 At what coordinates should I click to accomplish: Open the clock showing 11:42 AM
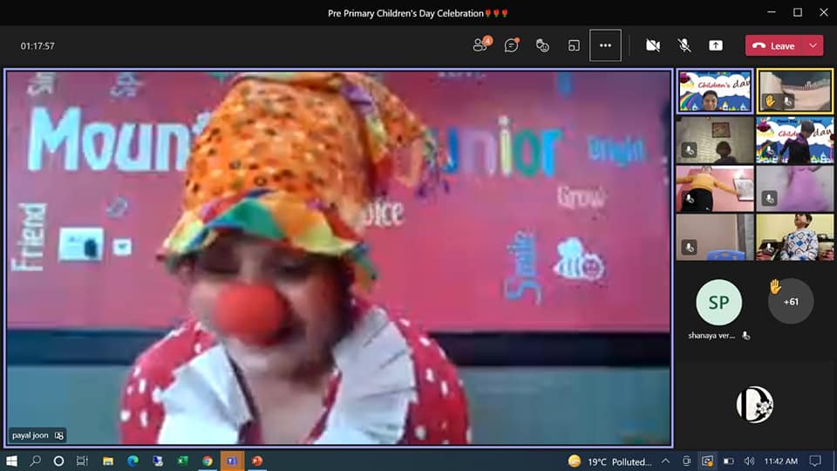(x=781, y=461)
